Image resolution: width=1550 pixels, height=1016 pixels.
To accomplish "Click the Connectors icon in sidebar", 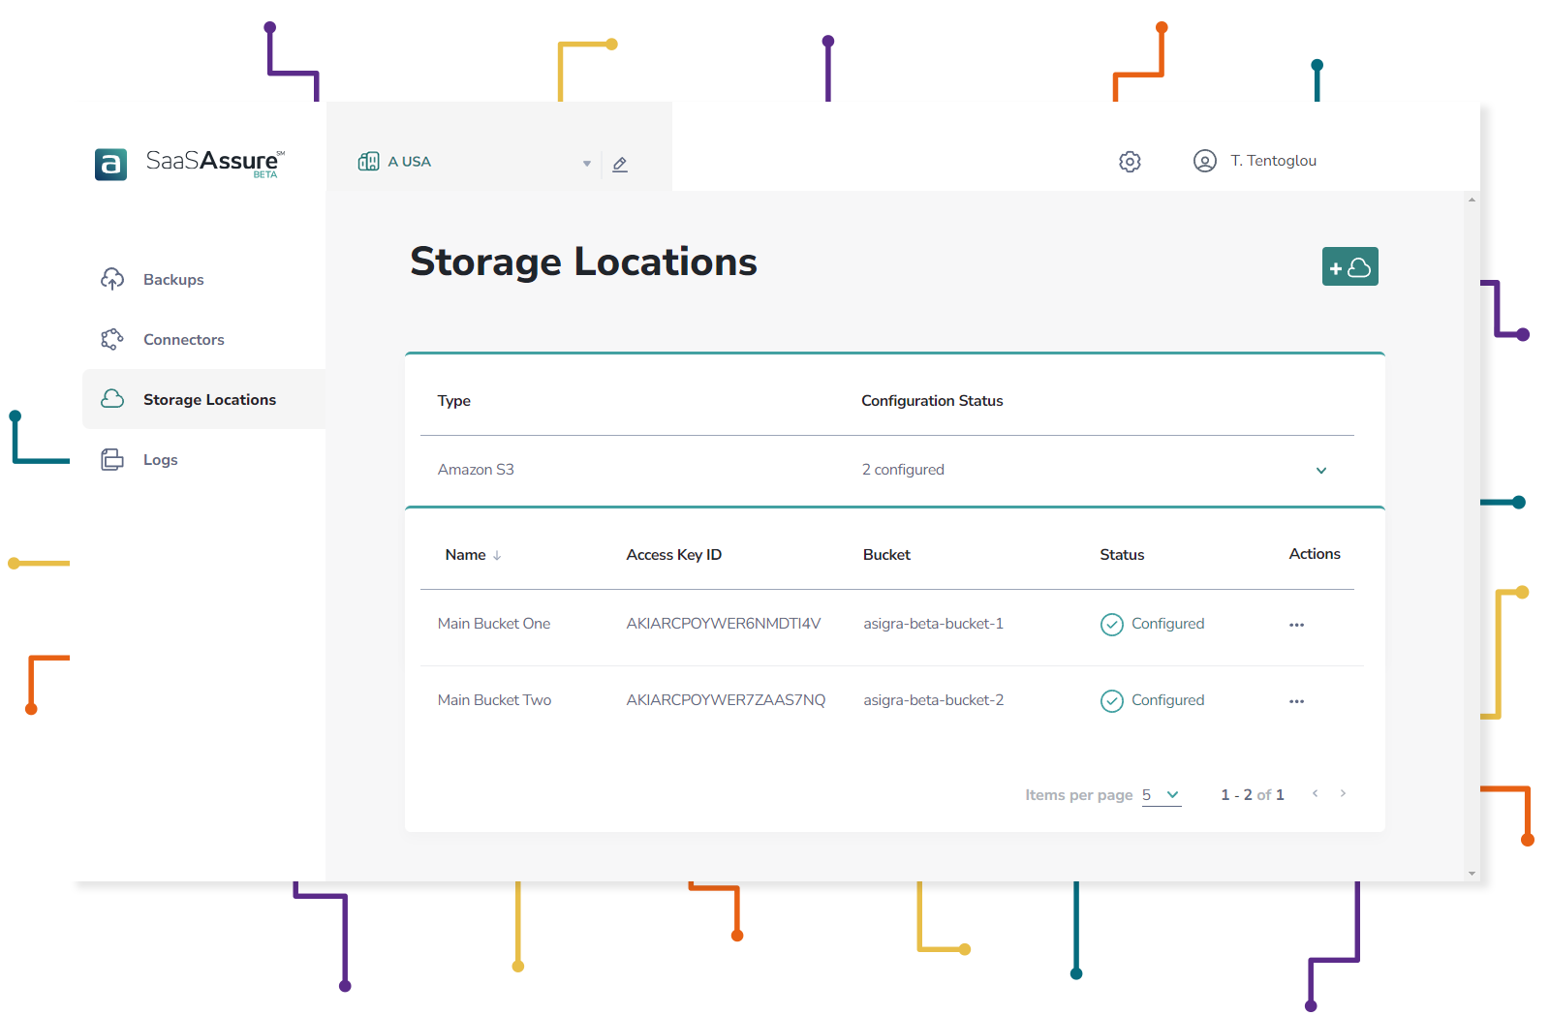I will click(112, 339).
